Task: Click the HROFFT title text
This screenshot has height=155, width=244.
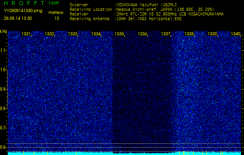Action: pyautogui.click(x=24, y=3)
